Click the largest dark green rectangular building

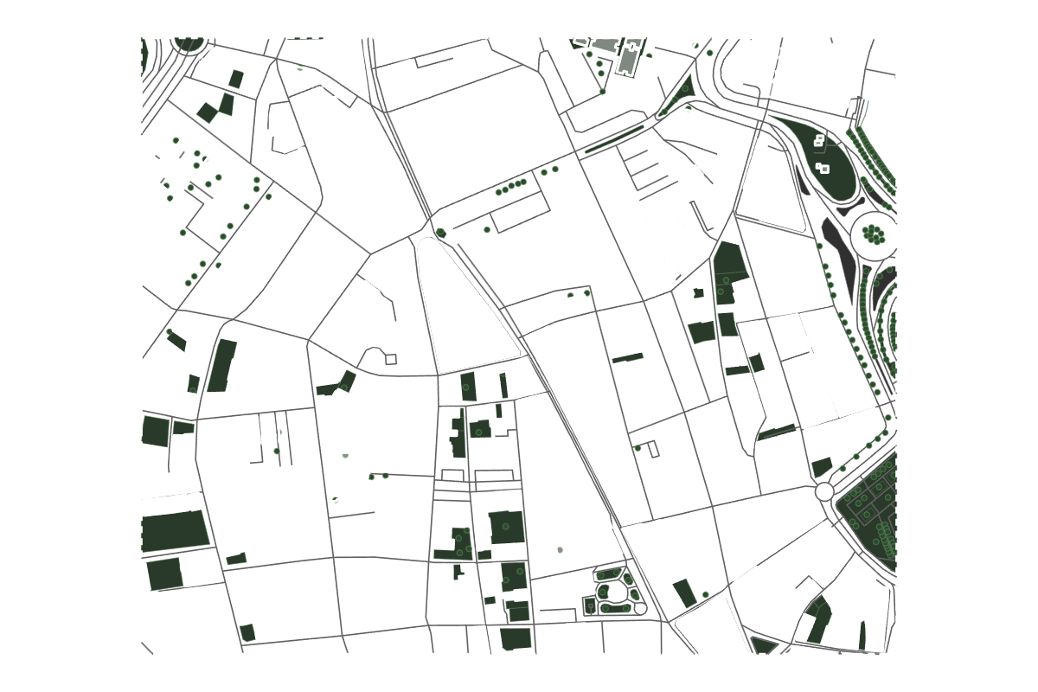point(175,531)
